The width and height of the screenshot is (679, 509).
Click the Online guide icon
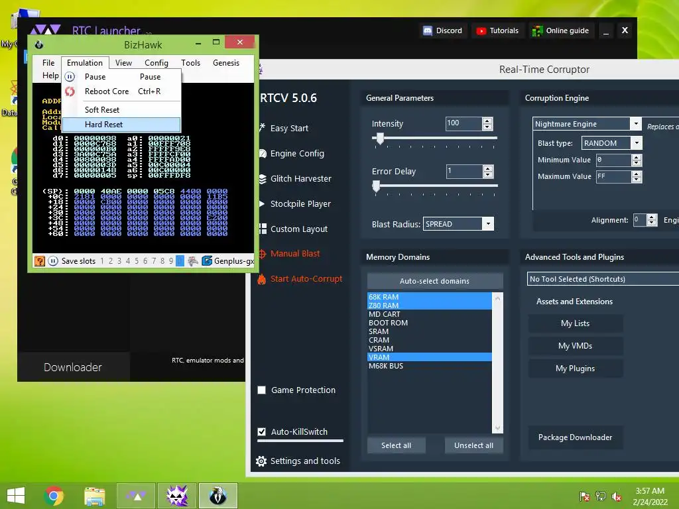537,30
